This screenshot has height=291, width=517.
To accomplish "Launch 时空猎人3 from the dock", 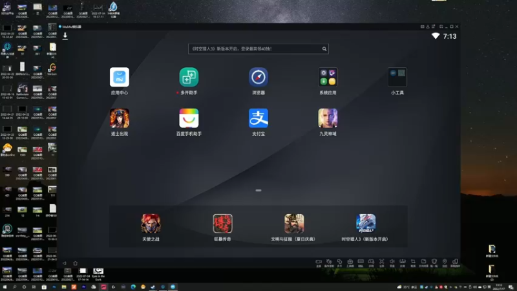I will click(366, 223).
